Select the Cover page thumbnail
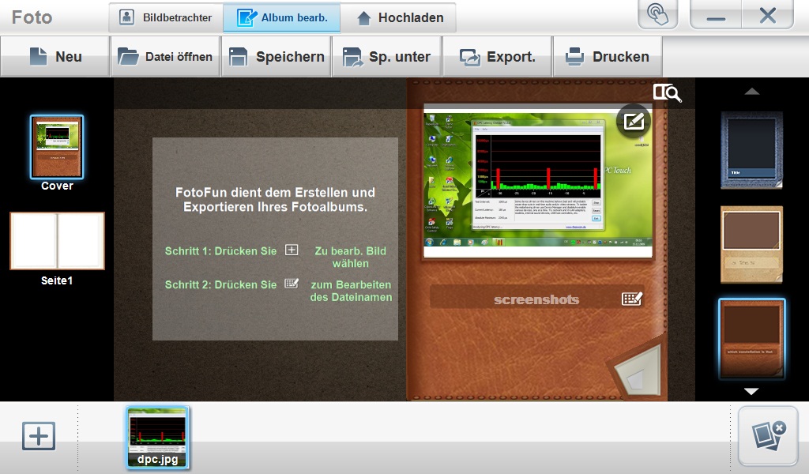809x474 pixels. click(x=57, y=147)
